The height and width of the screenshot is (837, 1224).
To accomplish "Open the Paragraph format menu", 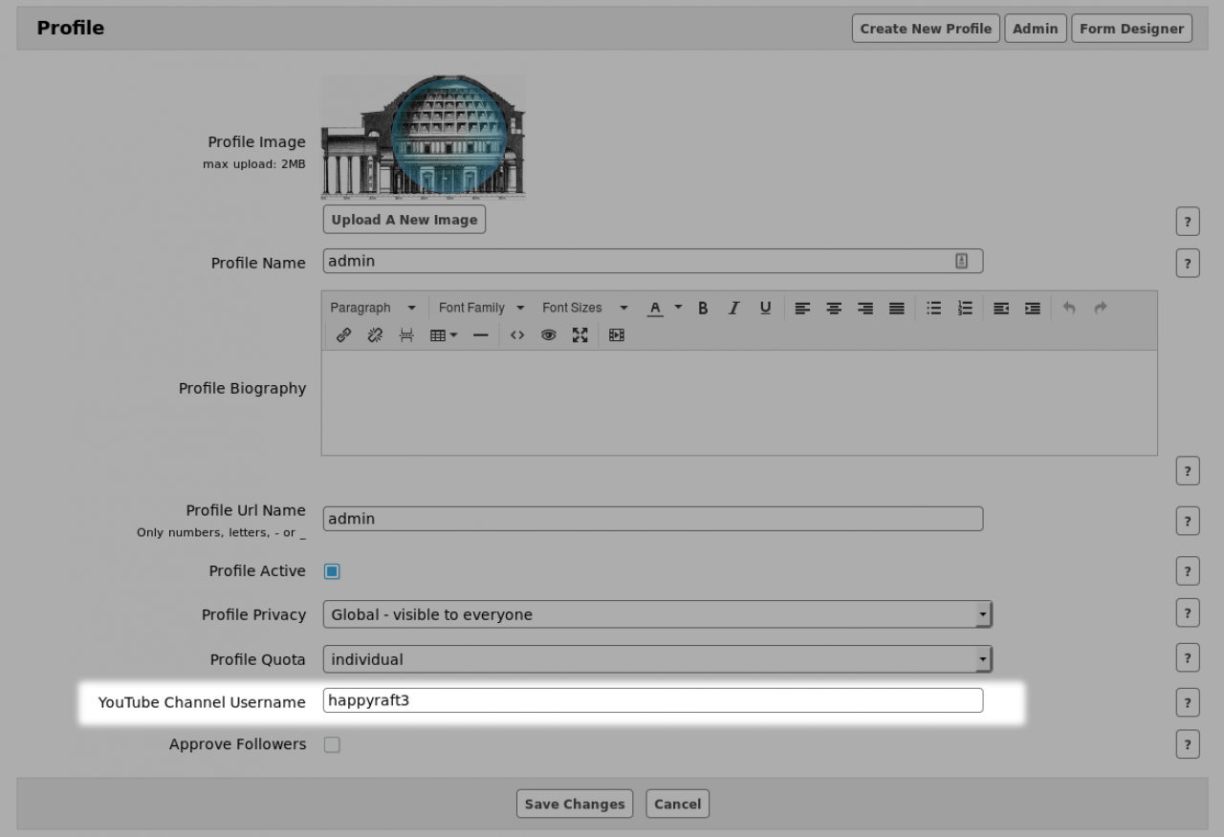I will coord(372,308).
